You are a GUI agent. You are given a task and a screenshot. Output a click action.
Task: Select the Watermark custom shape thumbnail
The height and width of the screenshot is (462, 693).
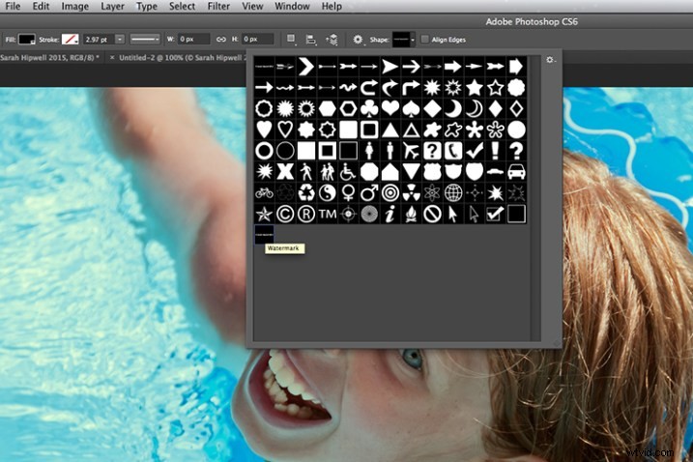coord(264,235)
